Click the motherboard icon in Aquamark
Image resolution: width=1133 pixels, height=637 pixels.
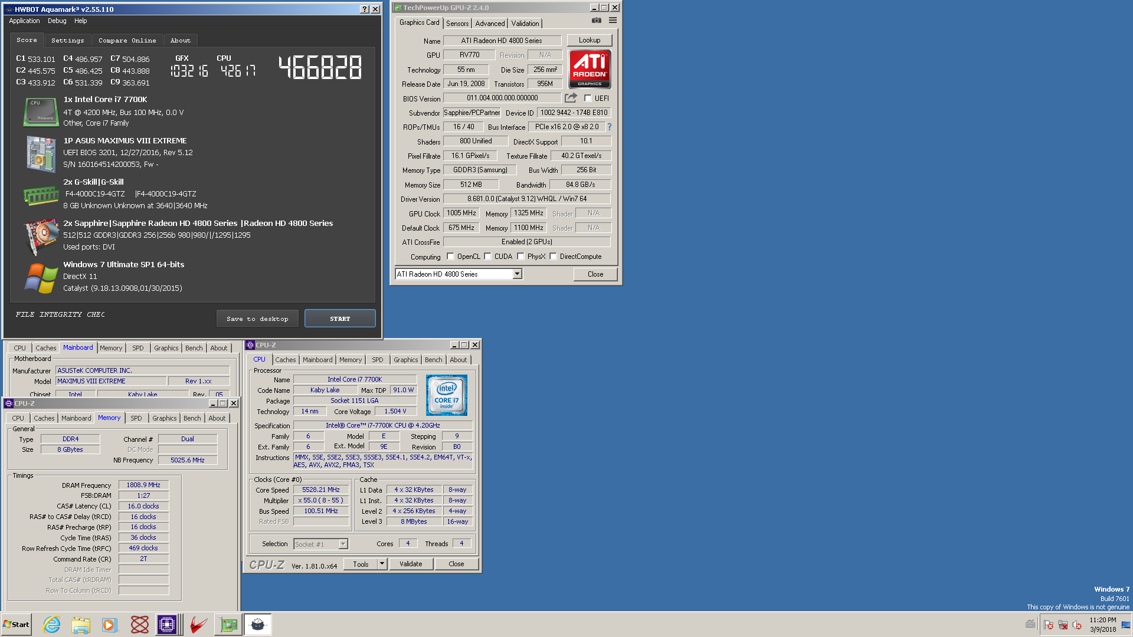40,154
